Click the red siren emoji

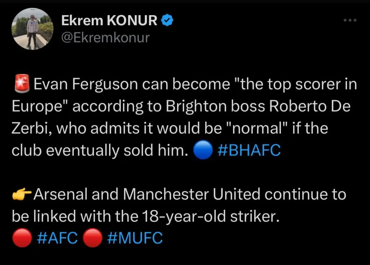(22, 85)
